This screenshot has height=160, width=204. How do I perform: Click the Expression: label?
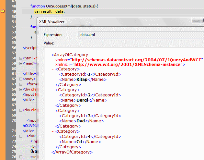pos(53,35)
